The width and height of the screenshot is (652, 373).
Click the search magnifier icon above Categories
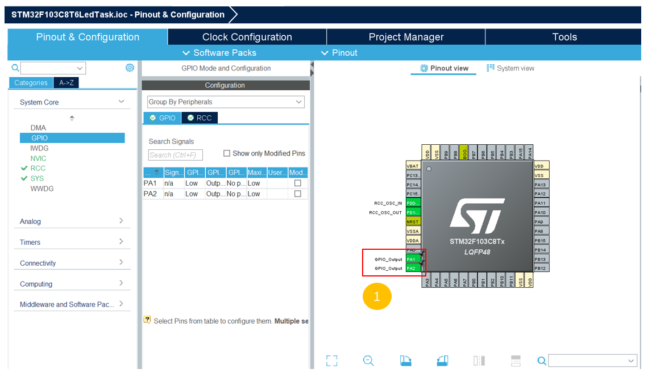click(x=15, y=68)
